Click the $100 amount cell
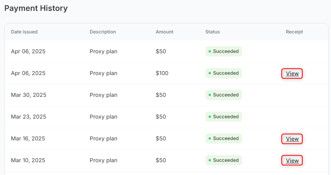 pos(162,73)
